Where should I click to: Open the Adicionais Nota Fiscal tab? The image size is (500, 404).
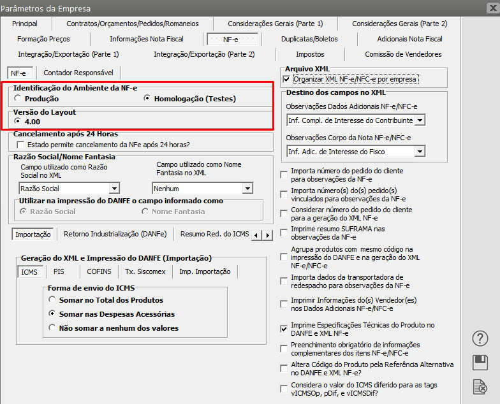click(409, 39)
